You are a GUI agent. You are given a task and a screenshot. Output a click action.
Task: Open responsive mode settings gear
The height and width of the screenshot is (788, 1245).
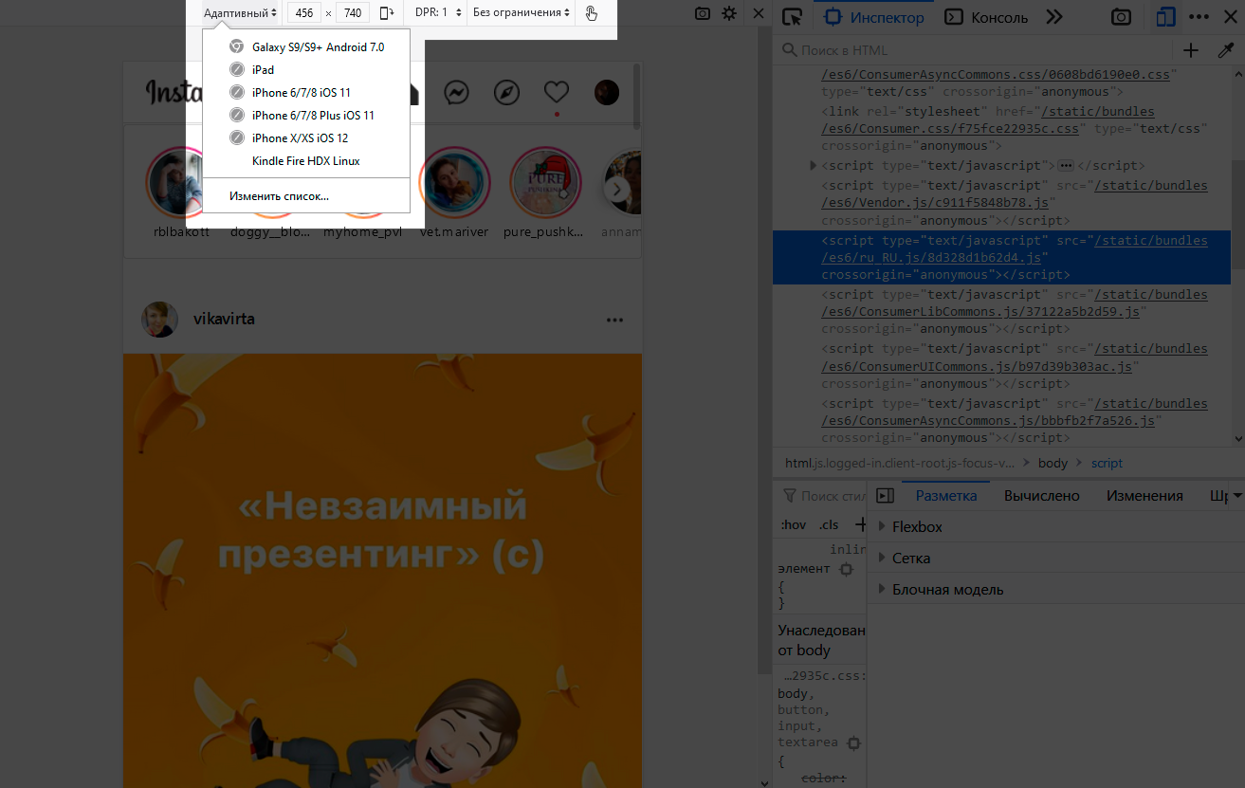[729, 13]
